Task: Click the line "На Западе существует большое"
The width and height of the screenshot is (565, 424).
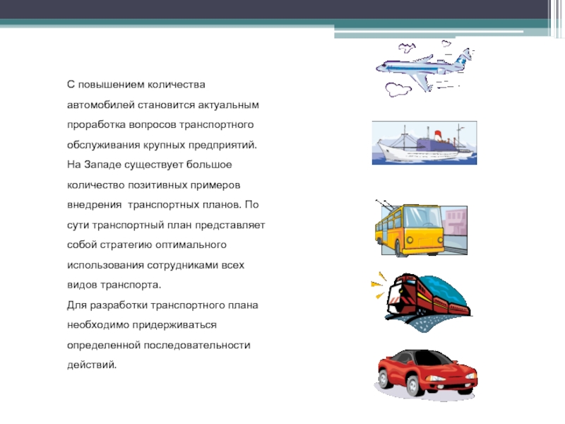Action: pos(150,165)
